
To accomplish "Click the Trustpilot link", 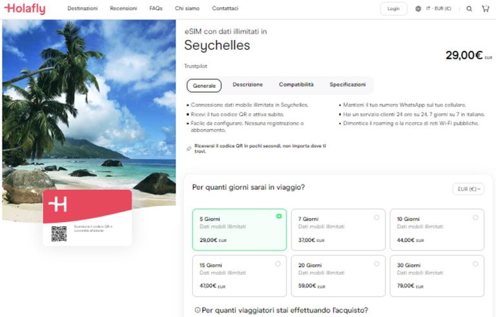I will click(196, 66).
